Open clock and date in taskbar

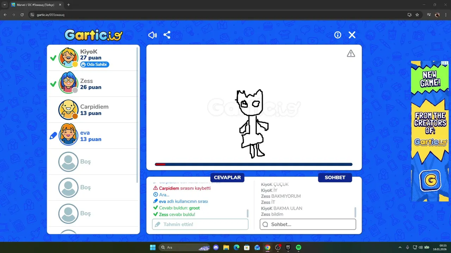point(440,247)
